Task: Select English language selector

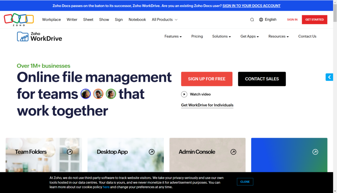Action: coord(268,19)
